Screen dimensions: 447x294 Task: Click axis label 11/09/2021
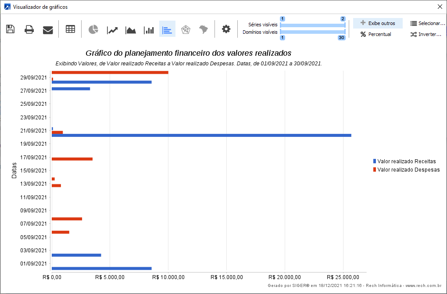coord(33,197)
